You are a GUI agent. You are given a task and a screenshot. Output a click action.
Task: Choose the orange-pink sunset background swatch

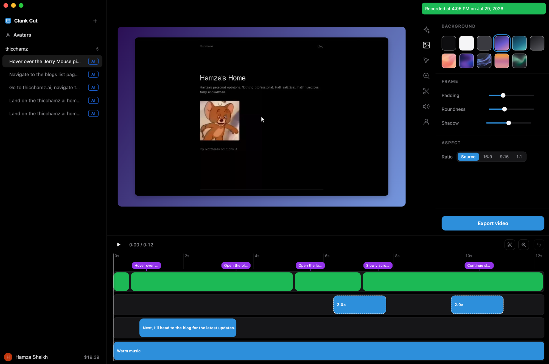502,61
